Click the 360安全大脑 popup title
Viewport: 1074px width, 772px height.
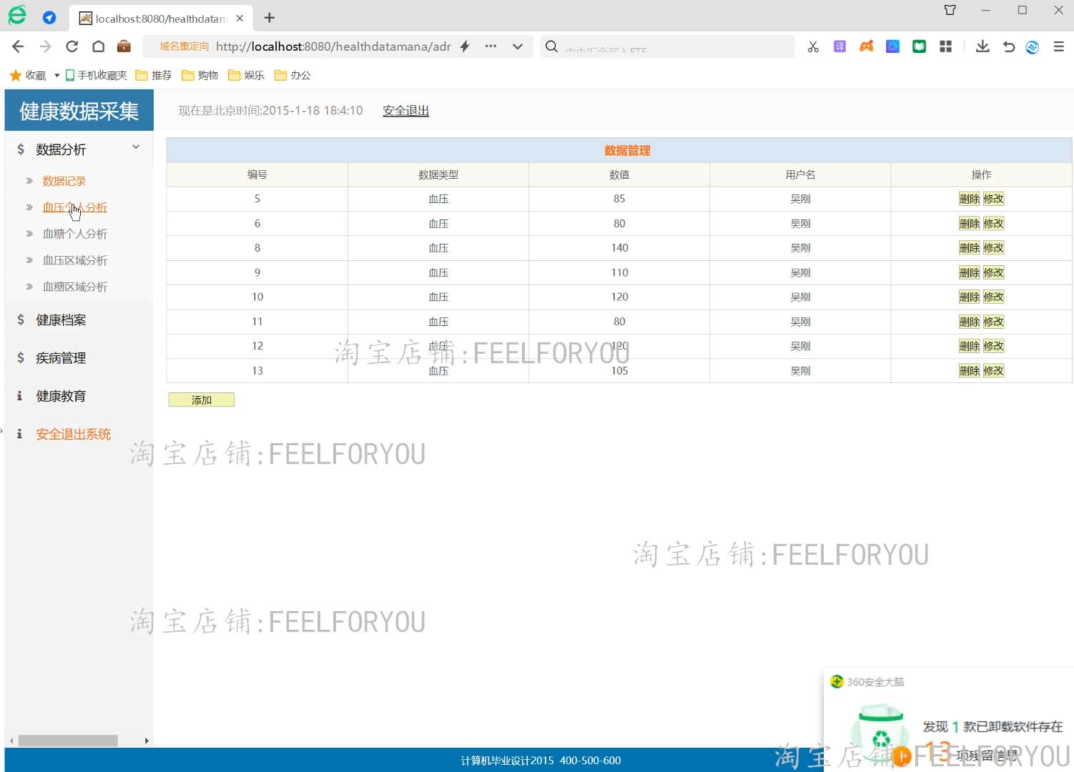coord(875,682)
